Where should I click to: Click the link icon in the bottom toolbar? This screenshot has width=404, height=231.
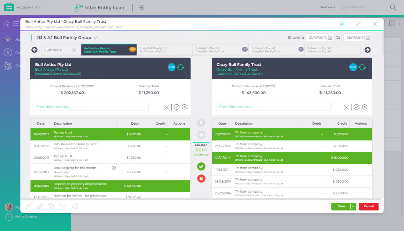[40, 206]
